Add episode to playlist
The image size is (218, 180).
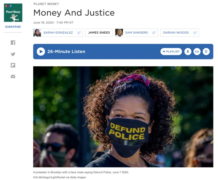pyautogui.click(x=171, y=51)
